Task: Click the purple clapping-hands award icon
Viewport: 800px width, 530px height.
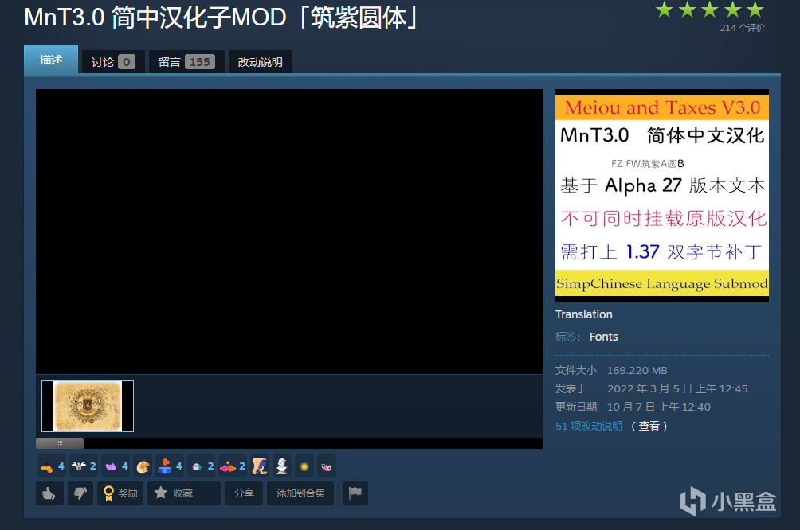Action: (116, 466)
